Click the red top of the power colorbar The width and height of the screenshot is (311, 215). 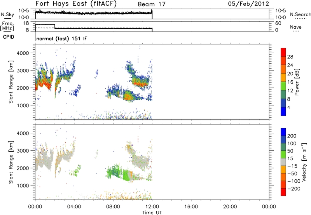tap(283, 52)
